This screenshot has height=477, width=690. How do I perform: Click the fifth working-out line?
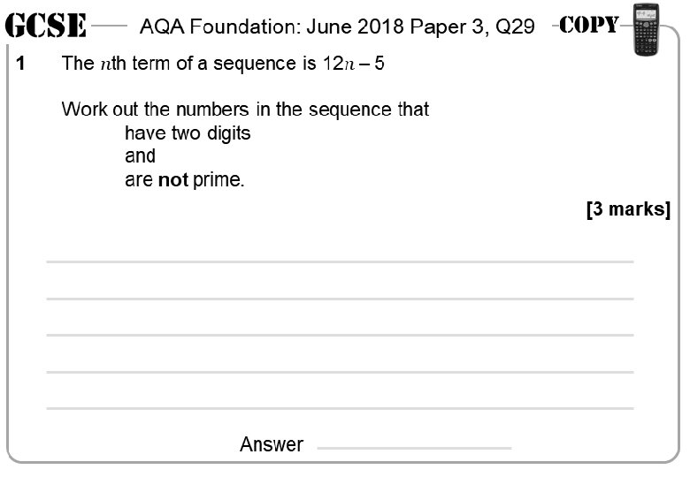point(341,408)
